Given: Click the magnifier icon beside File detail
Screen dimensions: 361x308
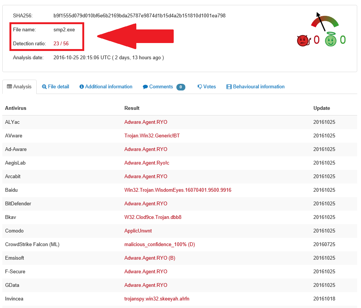Looking at the screenshot, I should 44,87.
